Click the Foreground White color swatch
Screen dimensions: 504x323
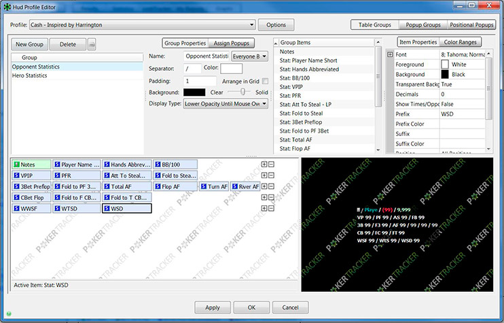tap(445, 65)
